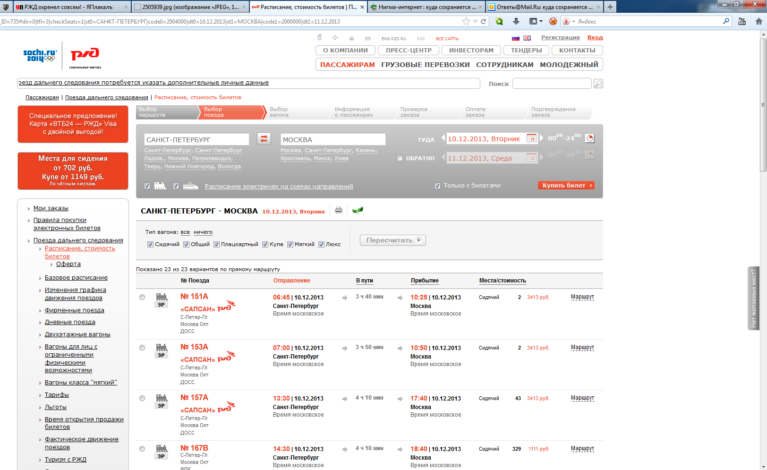Toggle the suburban train checkbox
The height and width of the screenshot is (470, 767).
(176, 186)
